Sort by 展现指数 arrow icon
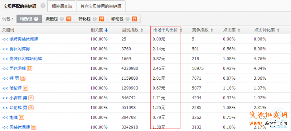The image size is (291, 131). (142, 30)
